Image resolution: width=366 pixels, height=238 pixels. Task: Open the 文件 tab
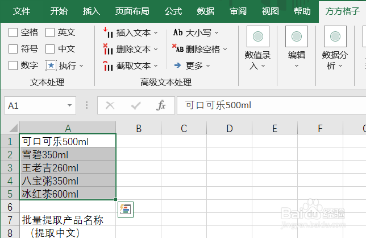coord(22,11)
